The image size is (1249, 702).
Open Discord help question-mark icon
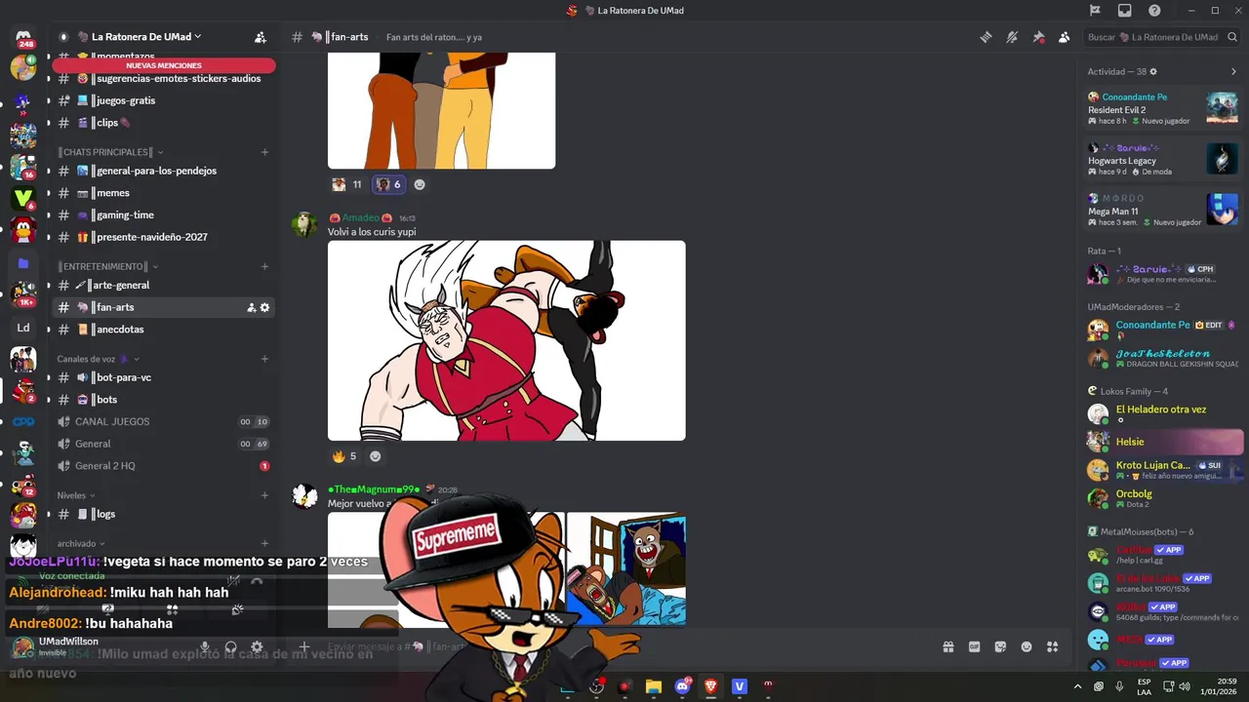(1154, 11)
